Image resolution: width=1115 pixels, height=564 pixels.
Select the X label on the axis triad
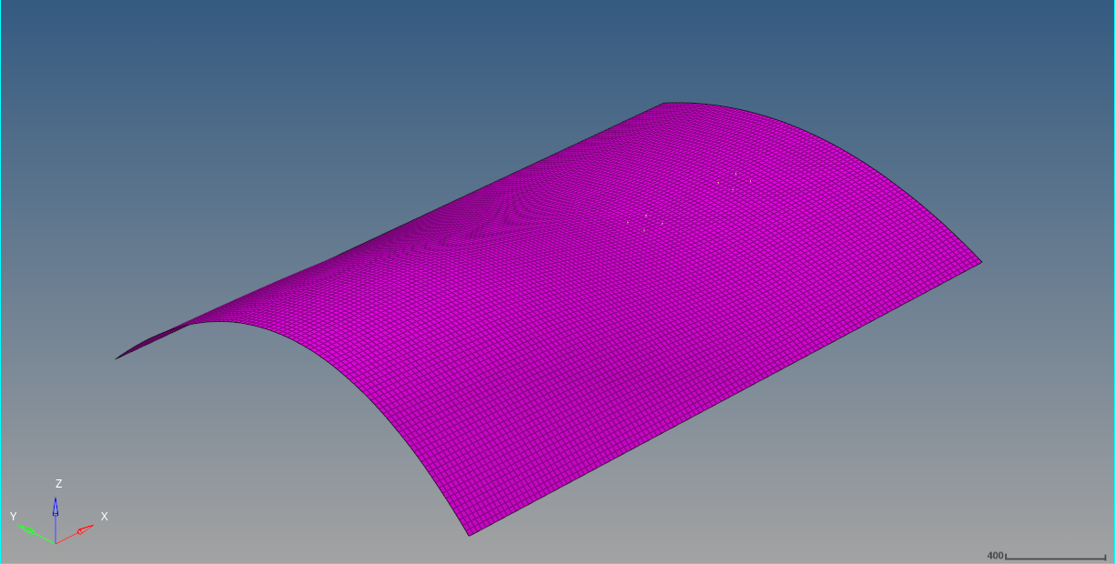click(x=104, y=516)
